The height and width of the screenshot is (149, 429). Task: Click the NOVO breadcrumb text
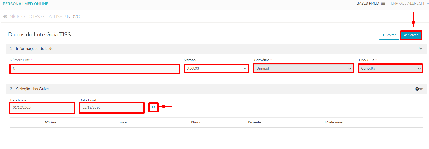(x=74, y=17)
